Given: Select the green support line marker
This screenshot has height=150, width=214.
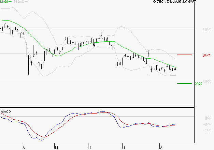Looking at the screenshot, I should click(x=184, y=84).
